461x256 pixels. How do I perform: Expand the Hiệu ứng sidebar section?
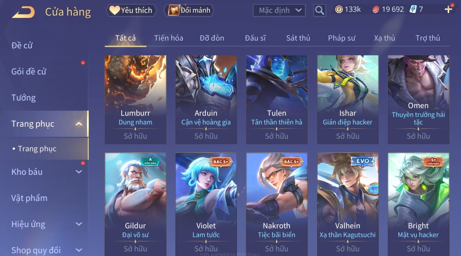click(79, 224)
